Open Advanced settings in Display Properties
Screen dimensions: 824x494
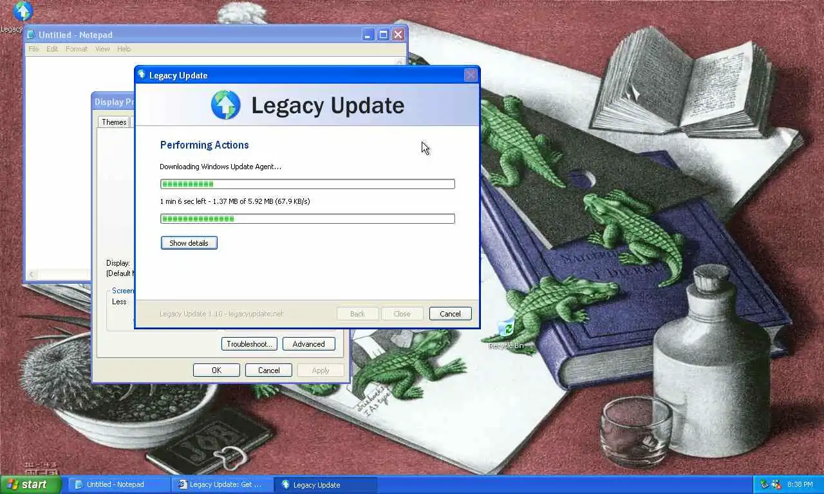[x=308, y=344]
